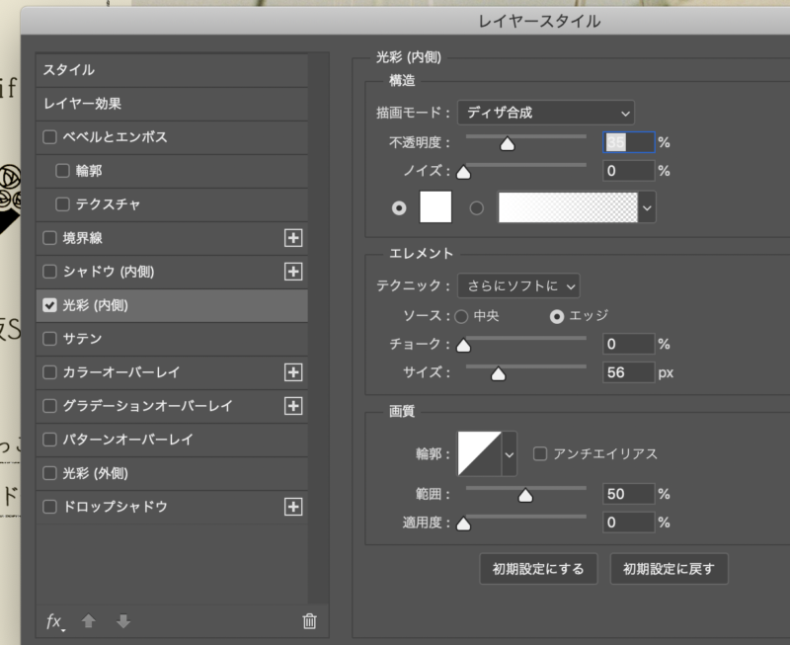
Task: Open the 輪郭 contour picker dropdown arrow
Action: (x=510, y=454)
